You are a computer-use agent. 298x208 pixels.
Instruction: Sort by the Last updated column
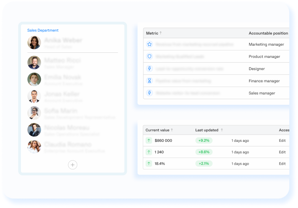coord(209,130)
